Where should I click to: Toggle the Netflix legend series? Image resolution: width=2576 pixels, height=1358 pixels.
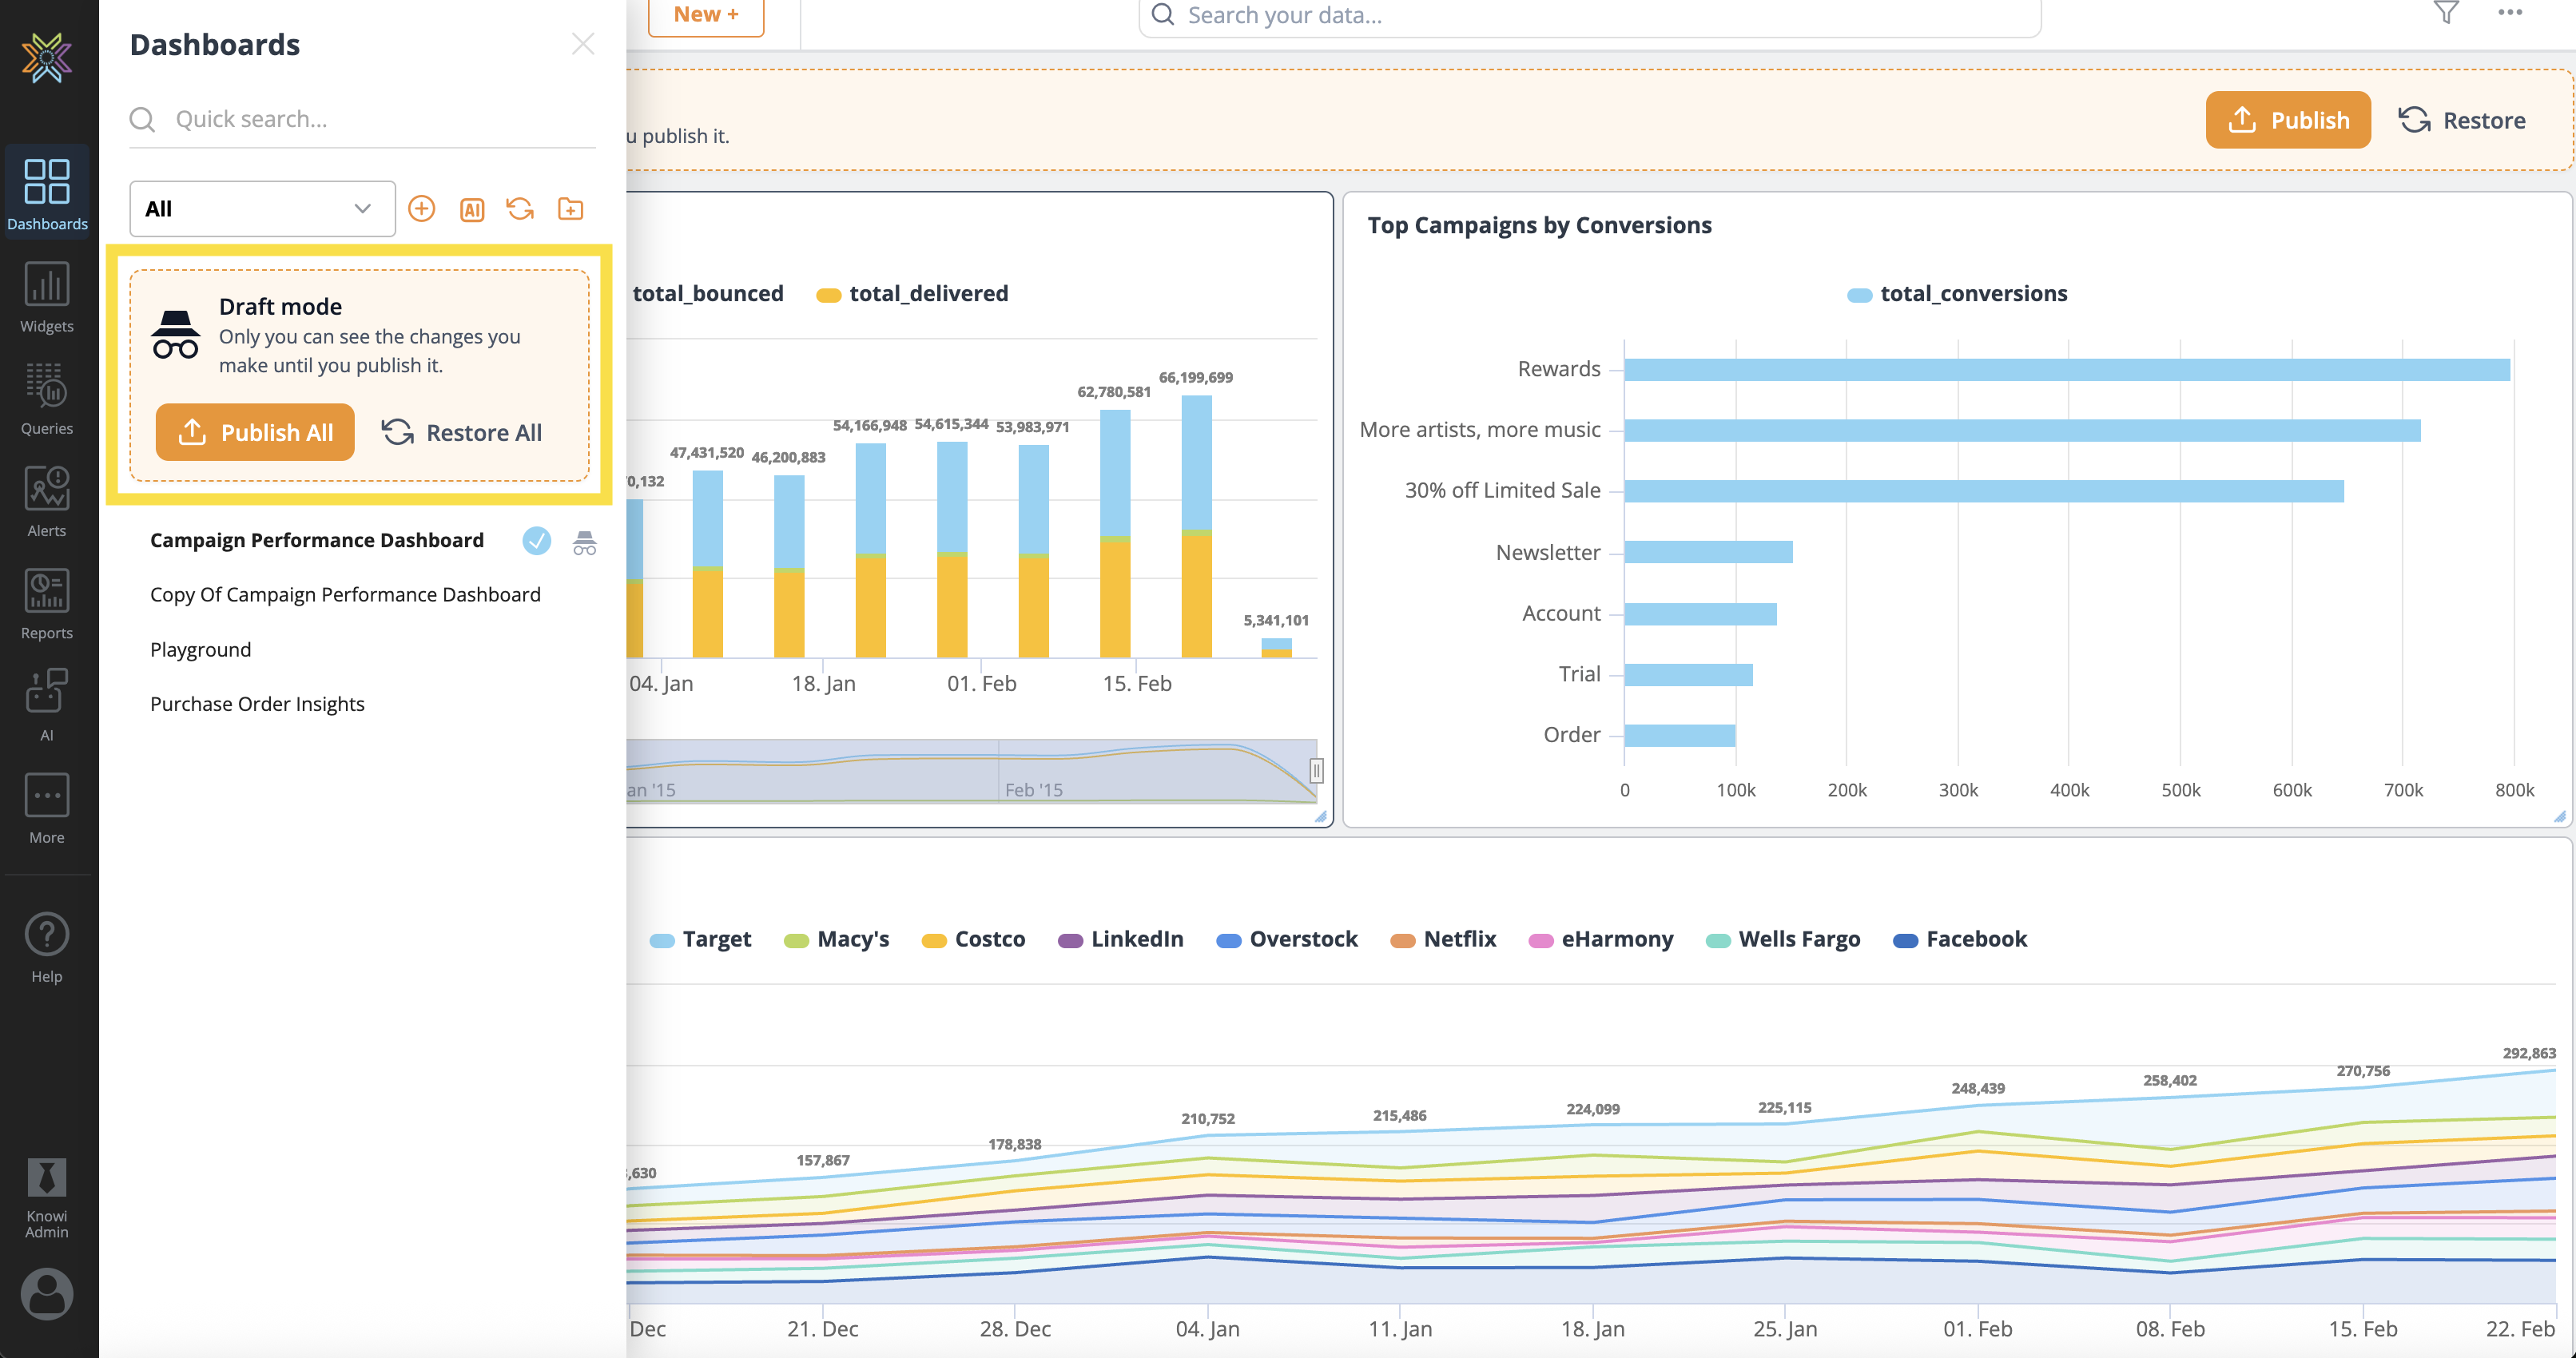pos(1443,939)
